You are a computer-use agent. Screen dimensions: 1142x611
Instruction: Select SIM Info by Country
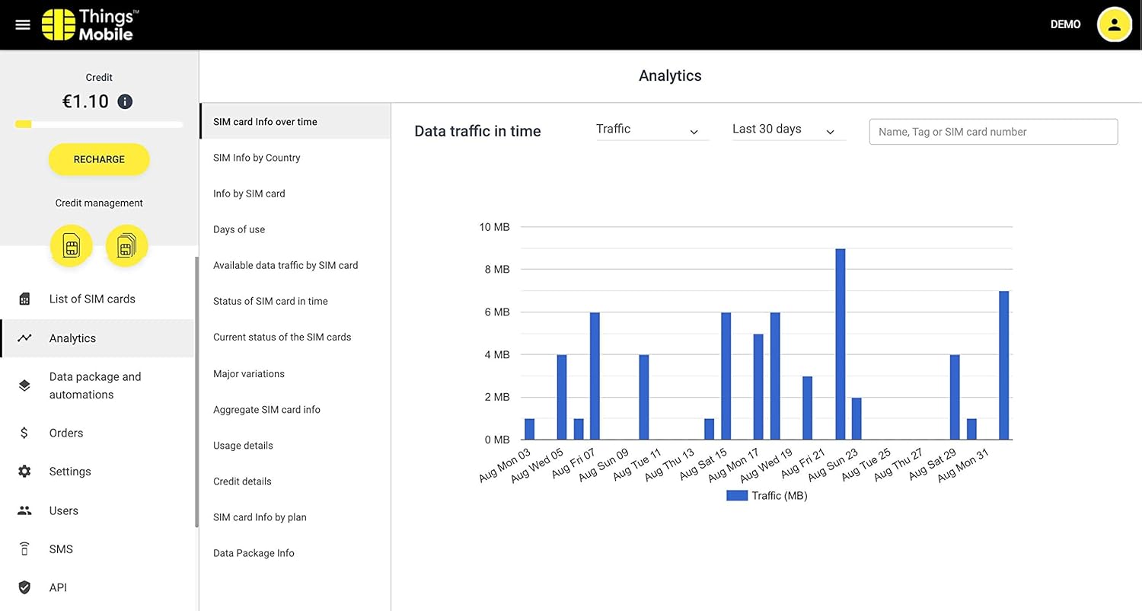[x=257, y=158]
